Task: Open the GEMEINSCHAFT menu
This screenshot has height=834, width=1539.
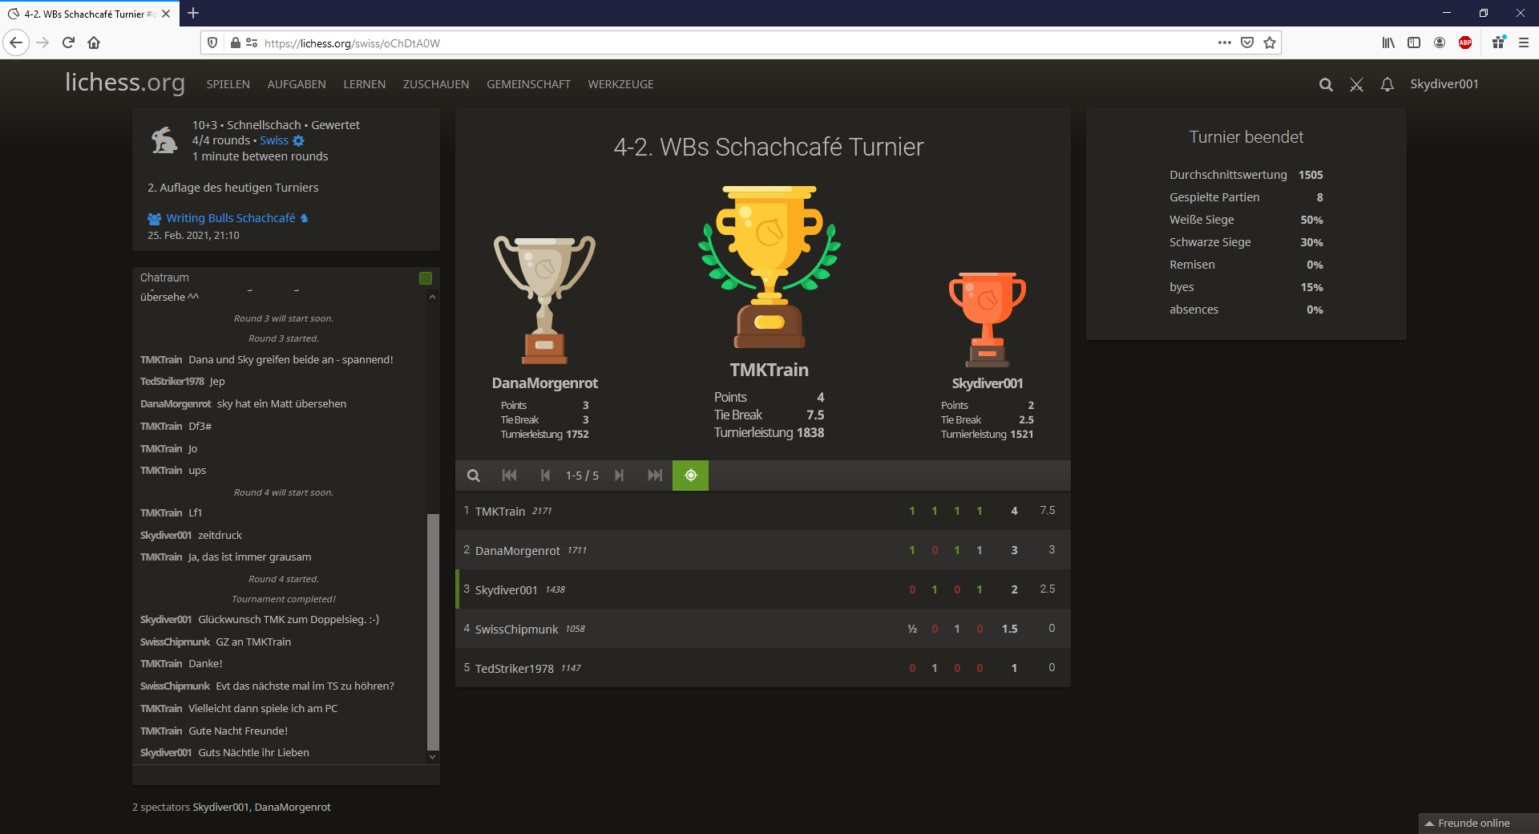Action: (528, 84)
